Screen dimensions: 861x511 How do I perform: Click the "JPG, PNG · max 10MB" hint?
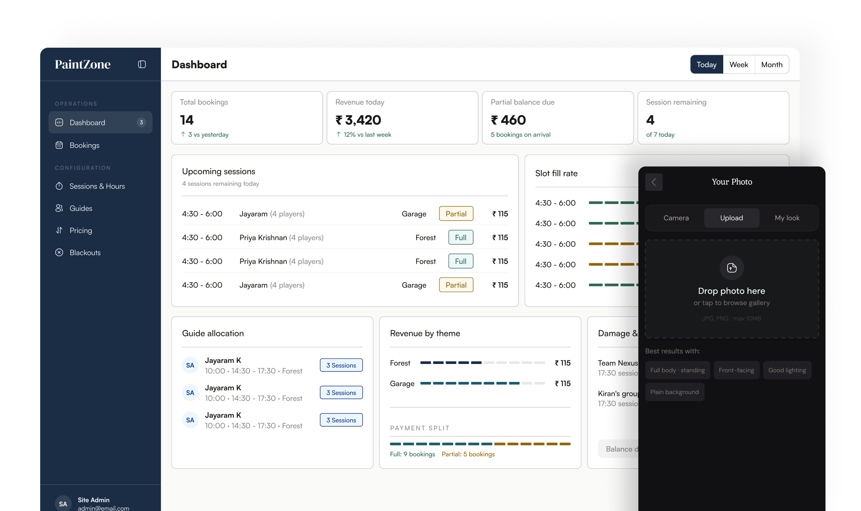pos(731,318)
